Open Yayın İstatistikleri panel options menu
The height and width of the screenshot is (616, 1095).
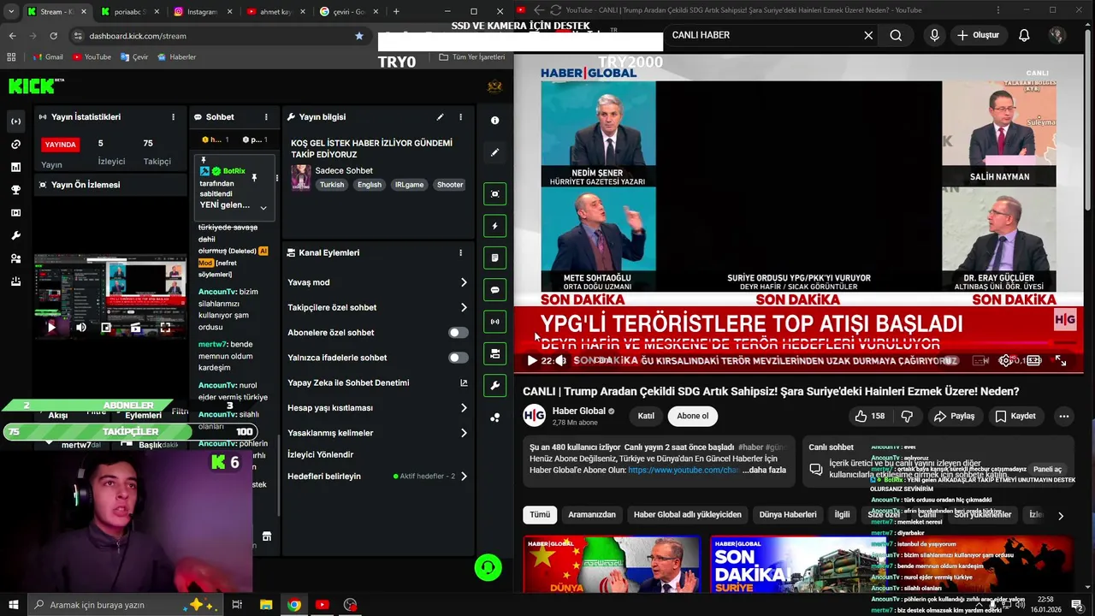[173, 117]
